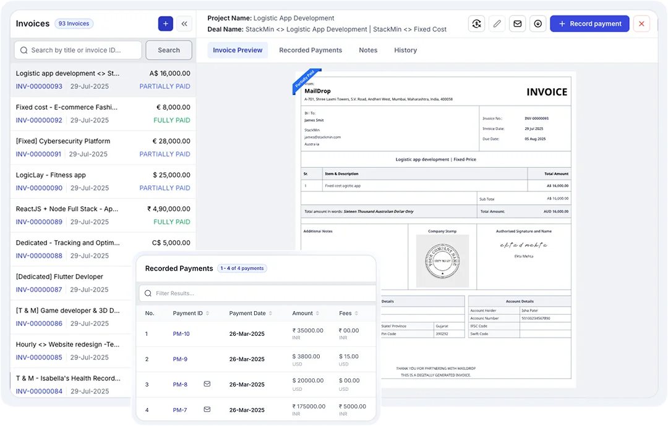Click the FULLY PAID status of INV-00000092
Screen dimensions: 668x426
[172, 120]
